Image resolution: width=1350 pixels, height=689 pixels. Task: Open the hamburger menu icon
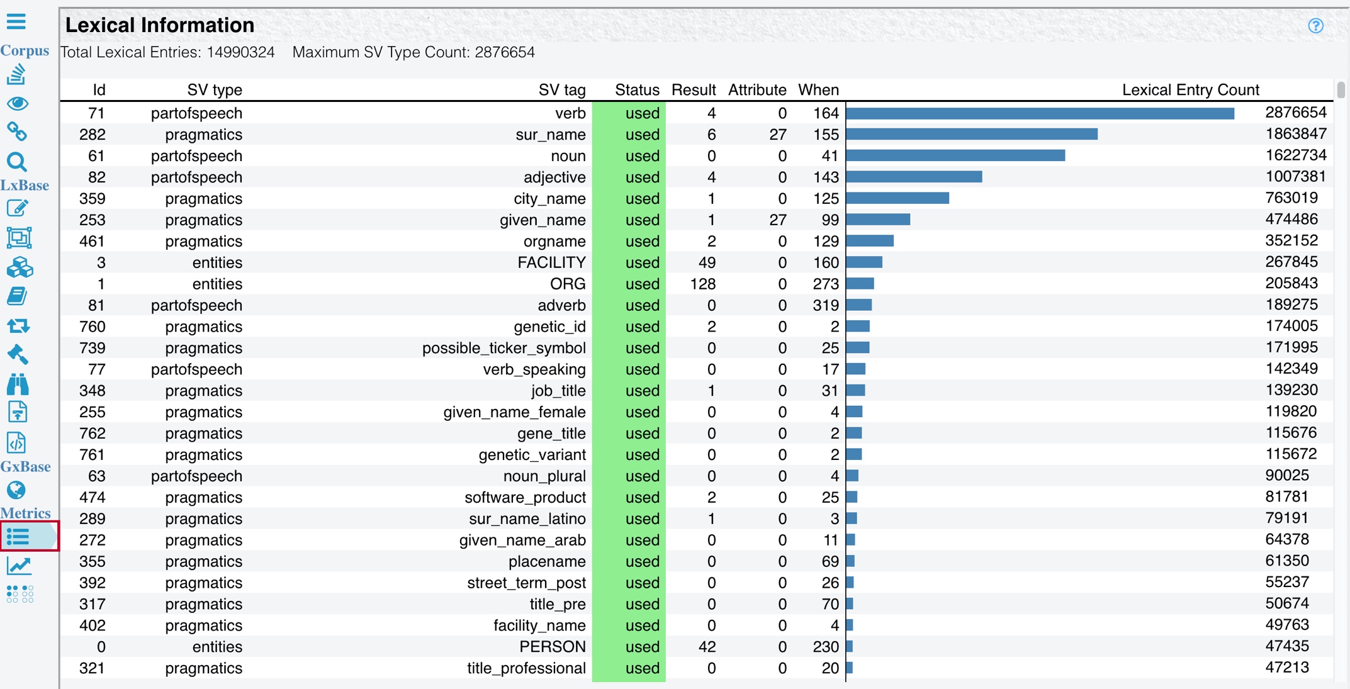point(16,22)
